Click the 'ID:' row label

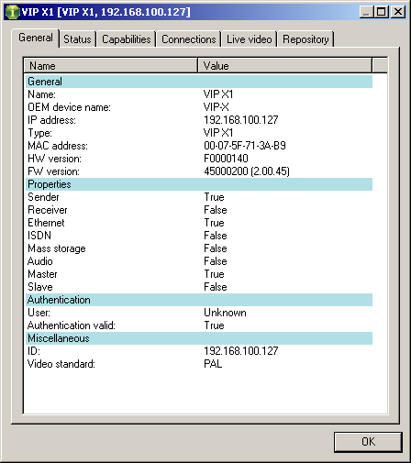(34, 351)
